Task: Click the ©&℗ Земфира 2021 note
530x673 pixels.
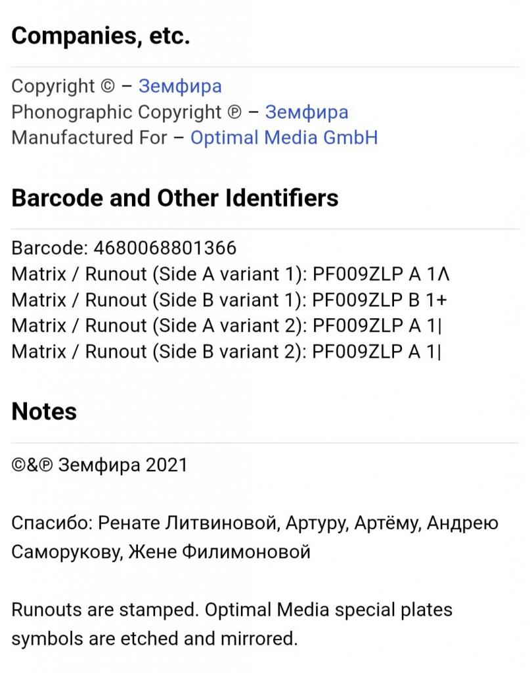Action: pyautogui.click(x=99, y=465)
